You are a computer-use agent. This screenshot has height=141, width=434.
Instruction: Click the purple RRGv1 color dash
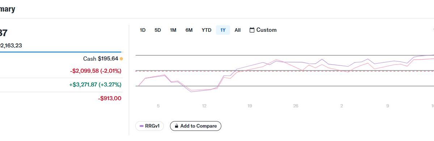[141, 126]
